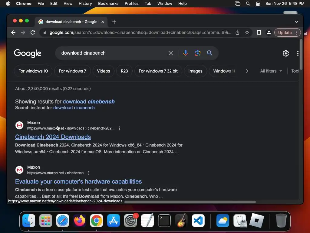Open the Edit menu
This screenshot has width=310, height=233.
[x=54, y=4]
